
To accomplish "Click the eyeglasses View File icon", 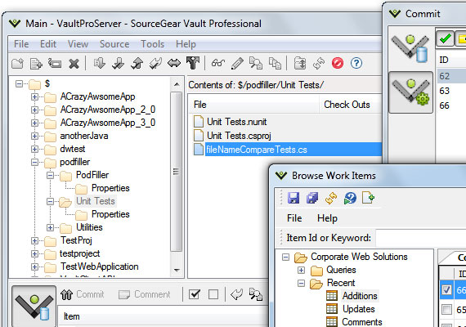I will pos(218,63).
